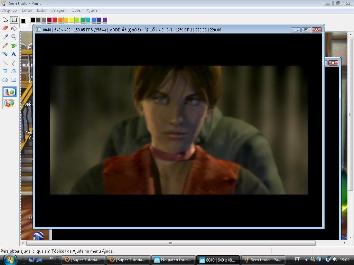Show hidden tray icons arrow
This screenshot has width=354, height=265.
click(306, 260)
